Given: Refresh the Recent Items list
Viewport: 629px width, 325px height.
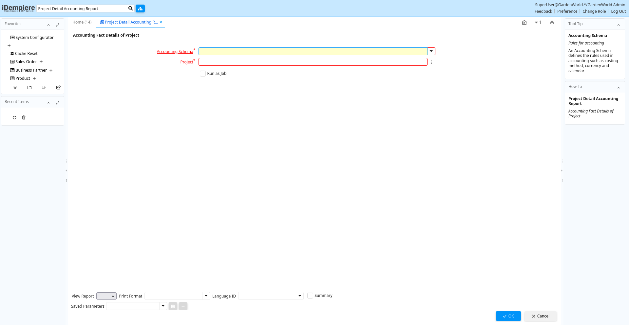Looking at the screenshot, I should pyautogui.click(x=14, y=118).
